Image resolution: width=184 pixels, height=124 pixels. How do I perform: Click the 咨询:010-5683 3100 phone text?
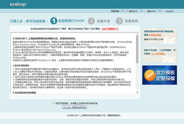click(x=154, y=39)
